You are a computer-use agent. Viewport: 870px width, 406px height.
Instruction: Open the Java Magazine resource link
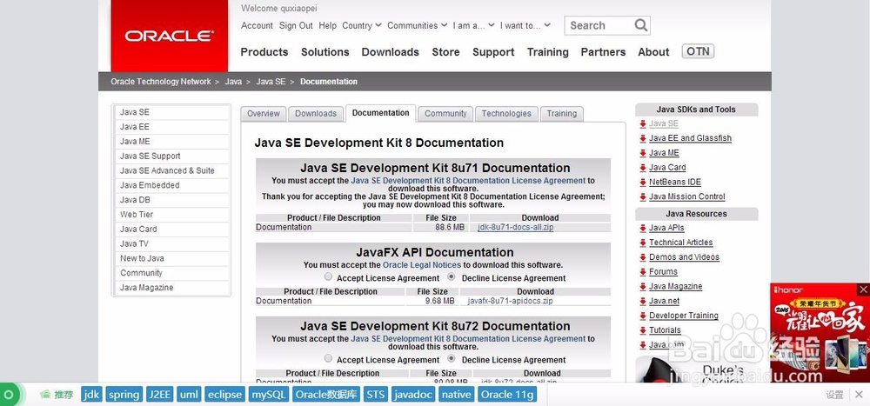point(676,286)
